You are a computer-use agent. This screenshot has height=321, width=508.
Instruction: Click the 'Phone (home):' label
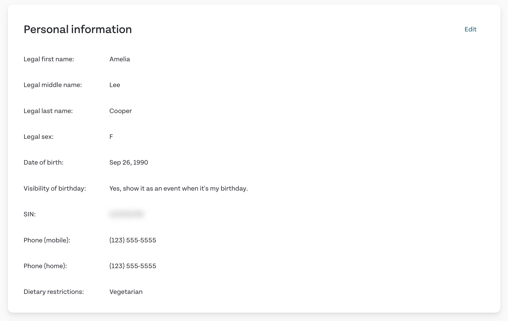pyautogui.click(x=45, y=266)
